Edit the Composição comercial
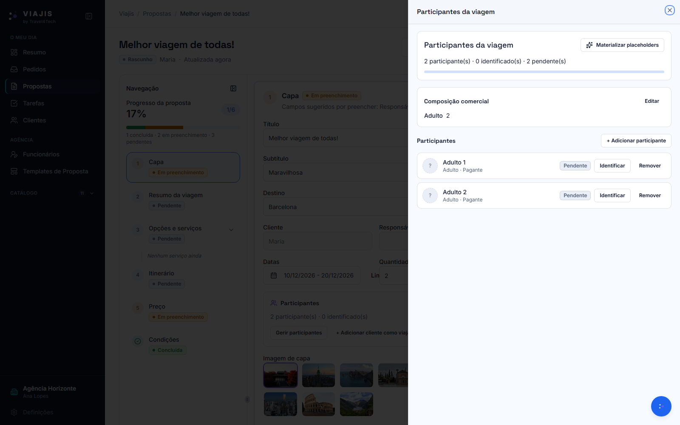The image size is (680, 425). point(652,101)
